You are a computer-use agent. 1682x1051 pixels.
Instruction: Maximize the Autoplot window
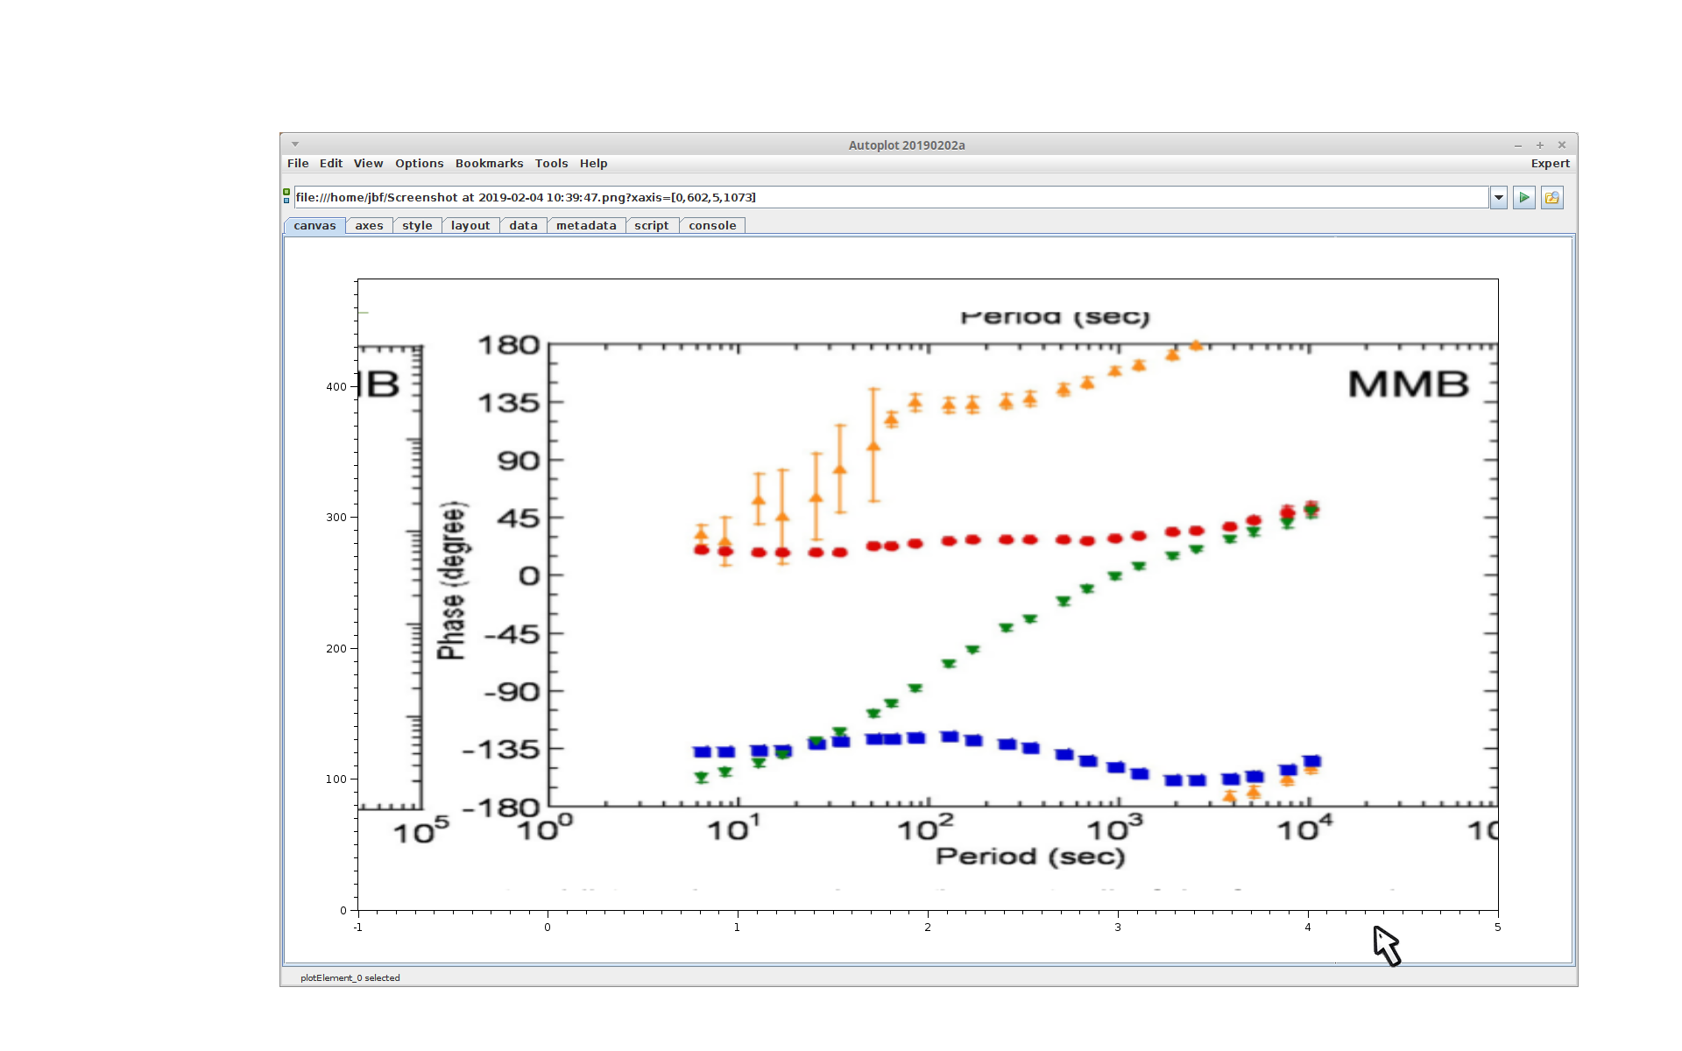pyautogui.click(x=1540, y=145)
